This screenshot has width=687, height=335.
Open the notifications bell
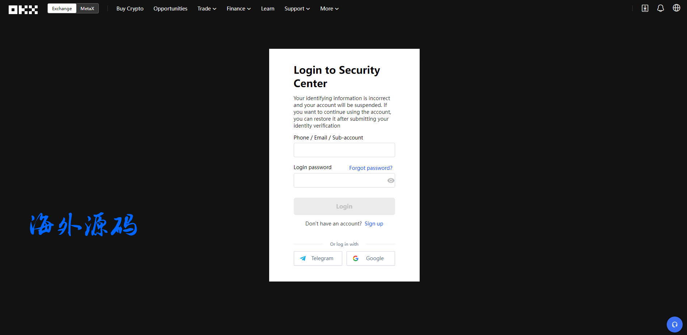coord(660,8)
